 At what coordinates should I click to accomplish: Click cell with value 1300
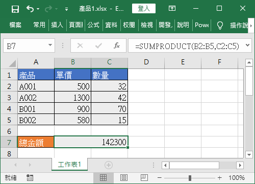tap(73, 97)
